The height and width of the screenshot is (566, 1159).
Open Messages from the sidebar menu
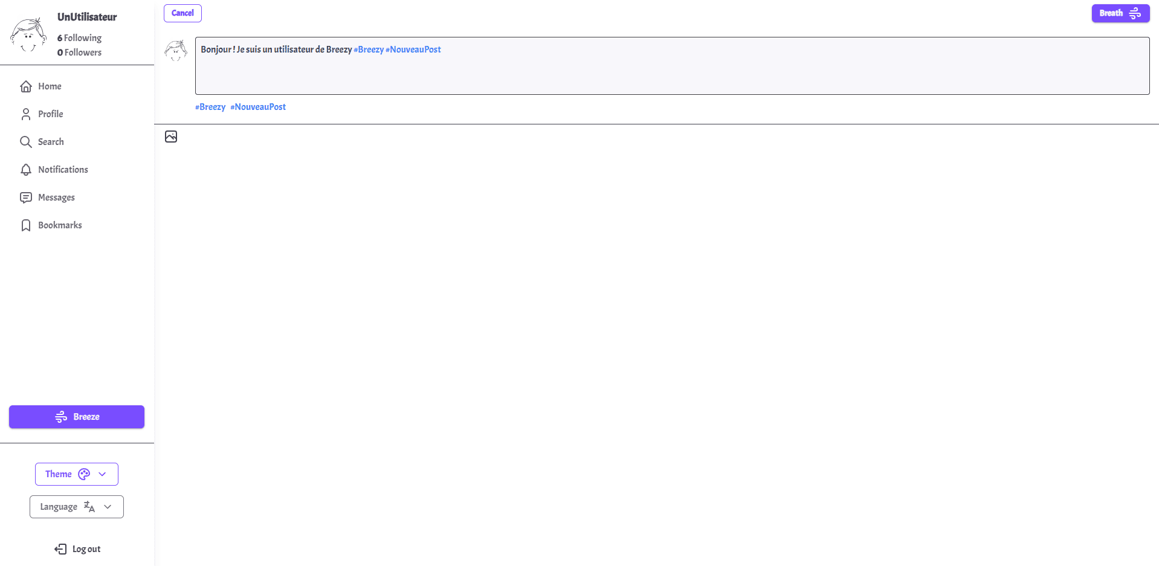coord(56,198)
